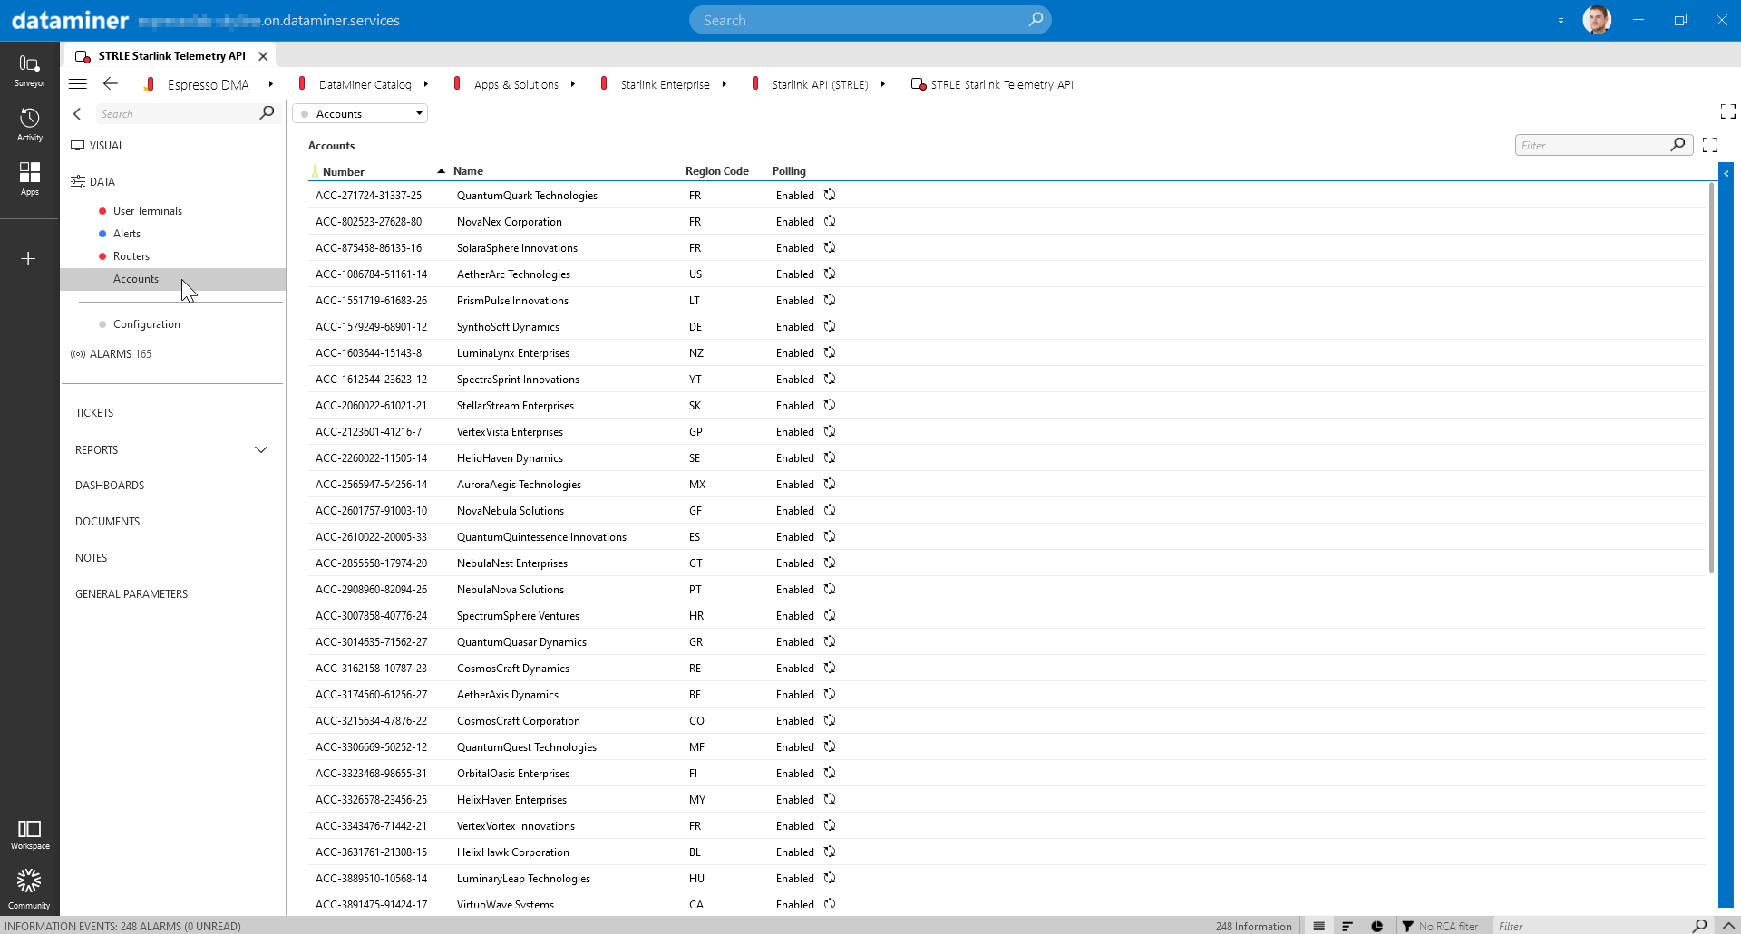Image resolution: width=1741 pixels, height=934 pixels.
Task: Click the top search bar magnifier icon
Action: 1036,20
